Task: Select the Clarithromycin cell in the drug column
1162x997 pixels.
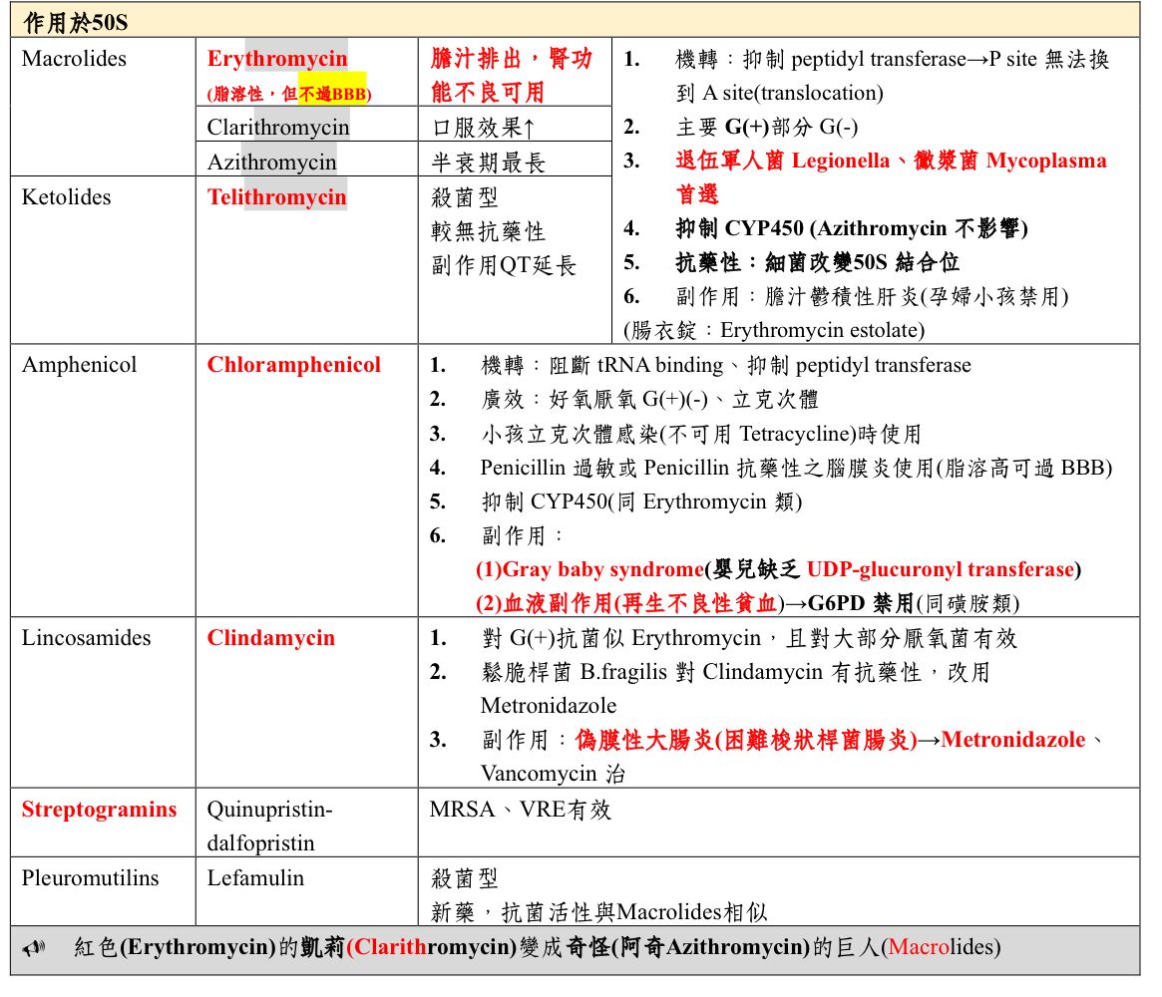Action: tap(278, 128)
